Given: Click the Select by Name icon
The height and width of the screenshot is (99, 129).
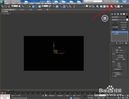Looking at the screenshot, I should [23, 6].
